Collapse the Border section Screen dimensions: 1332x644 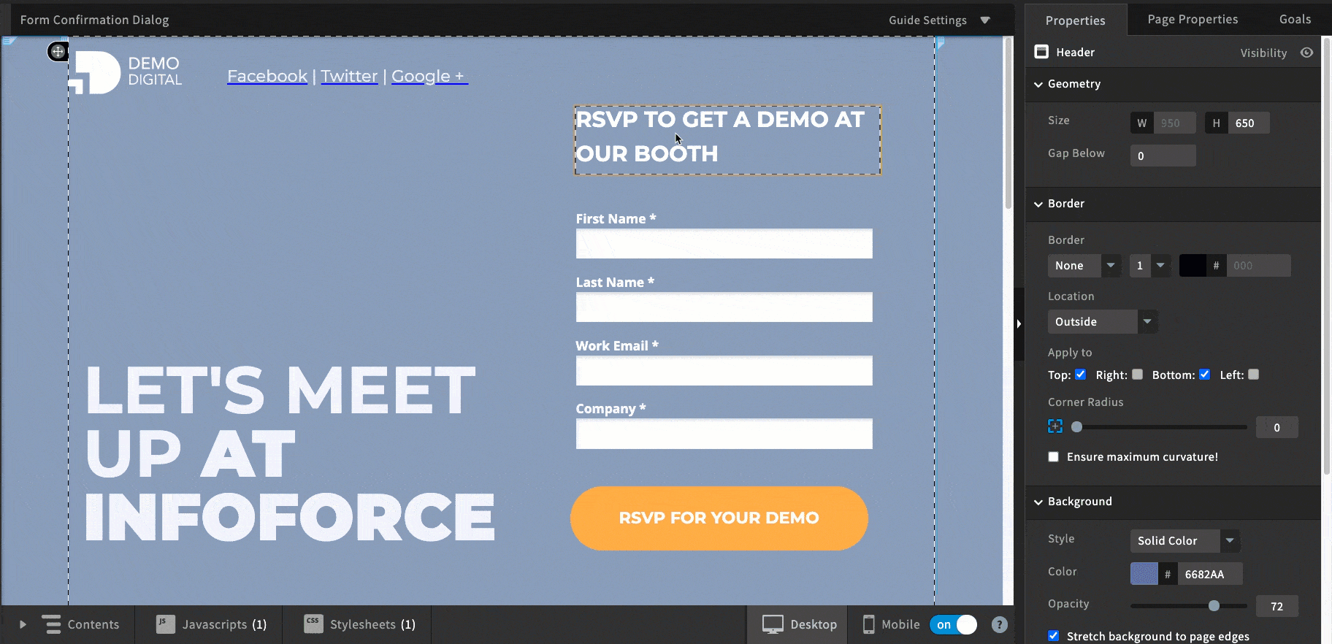point(1038,204)
